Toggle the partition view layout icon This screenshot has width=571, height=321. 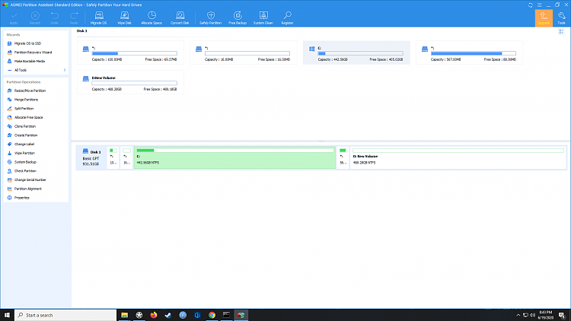(x=561, y=32)
